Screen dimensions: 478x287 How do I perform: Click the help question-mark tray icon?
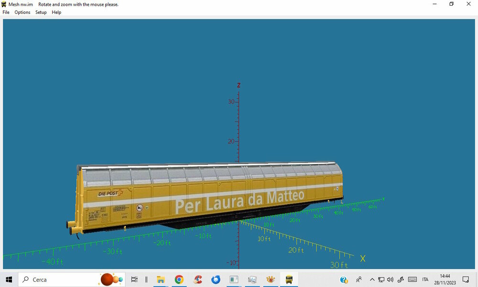coord(344,279)
